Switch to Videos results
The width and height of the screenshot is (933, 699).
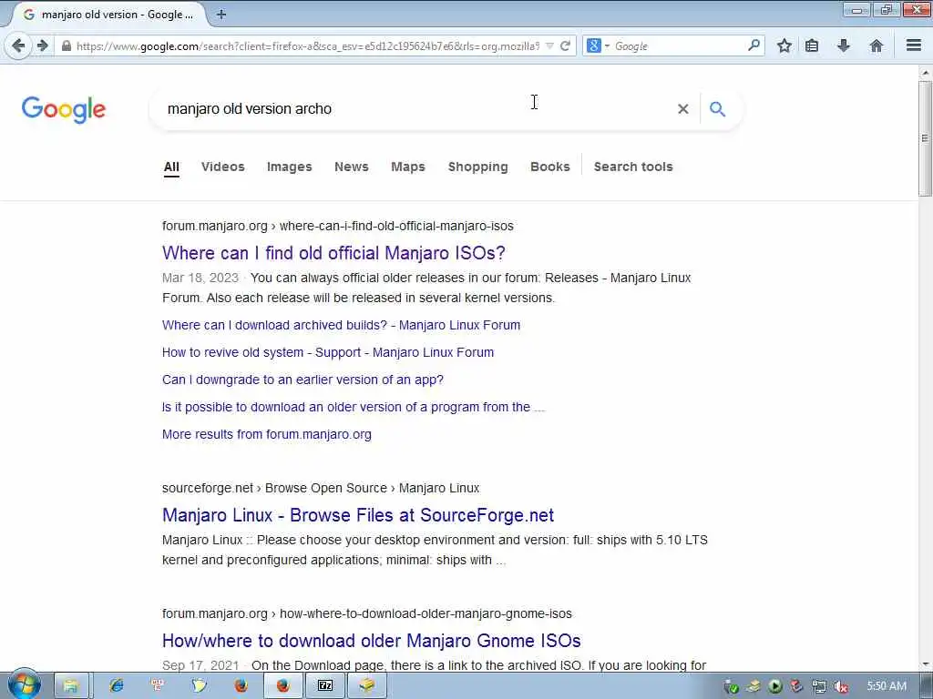tap(223, 167)
